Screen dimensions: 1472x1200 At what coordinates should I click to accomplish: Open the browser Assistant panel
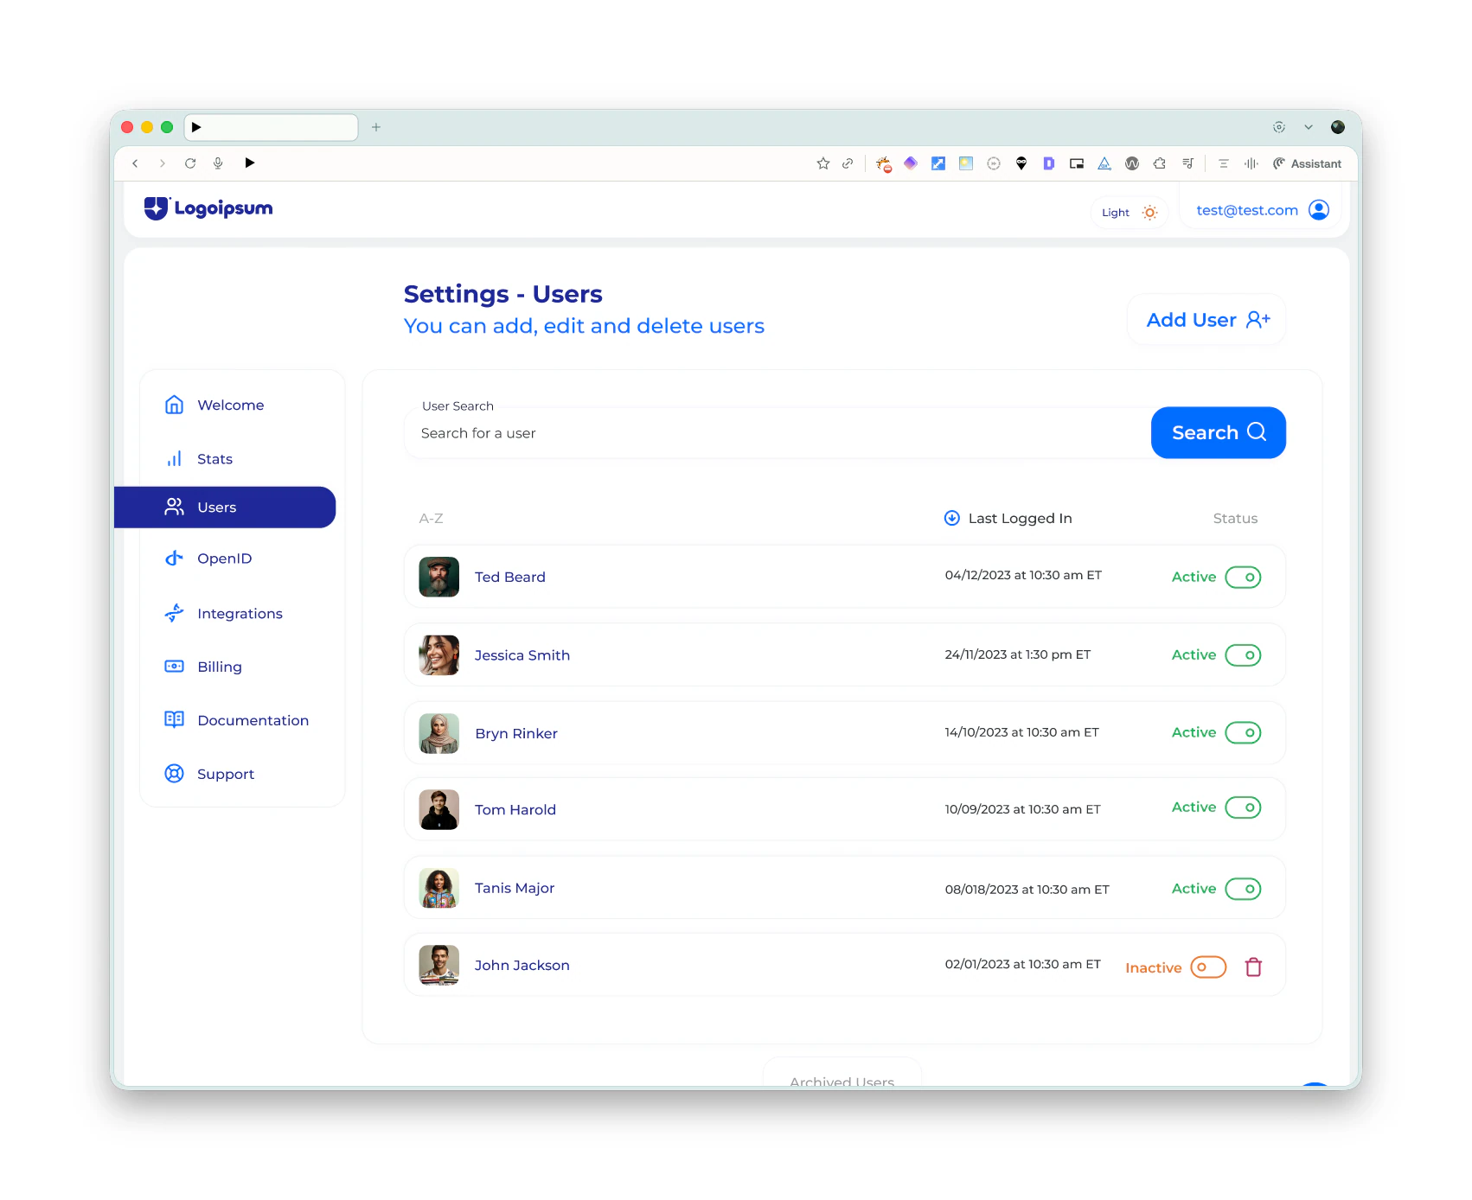pyautogui.click(x=1307, y=163)
